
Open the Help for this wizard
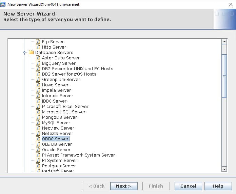tap(218, 186)
